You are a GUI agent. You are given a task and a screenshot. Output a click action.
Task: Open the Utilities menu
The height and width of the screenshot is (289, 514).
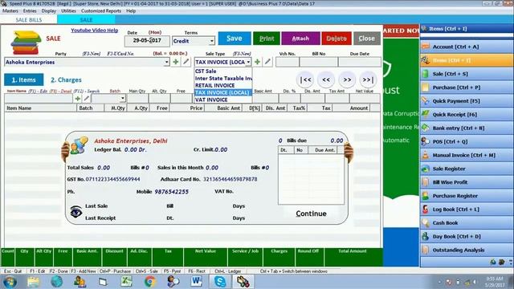68,10
